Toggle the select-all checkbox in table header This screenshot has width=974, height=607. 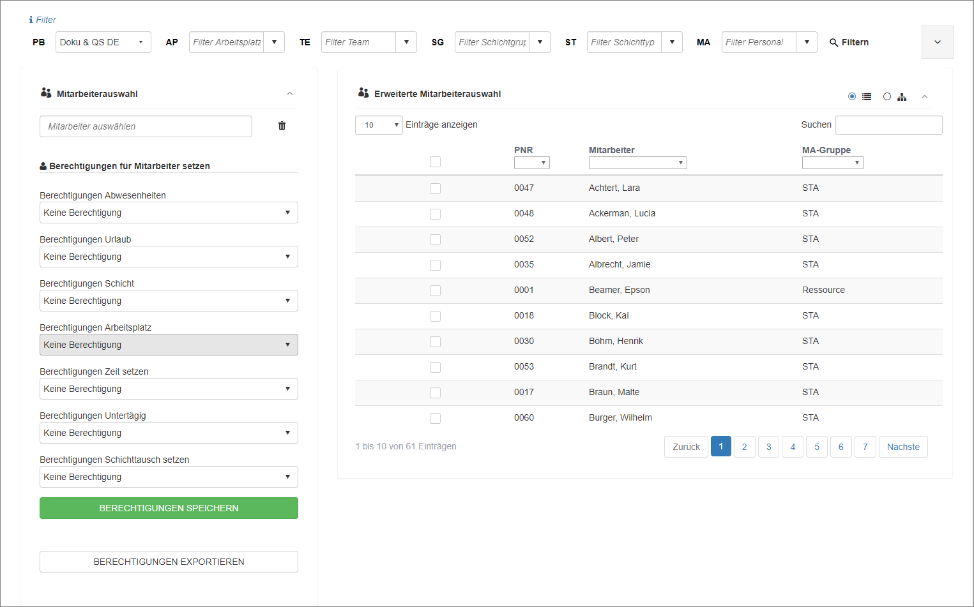click(x=435, y=162)
